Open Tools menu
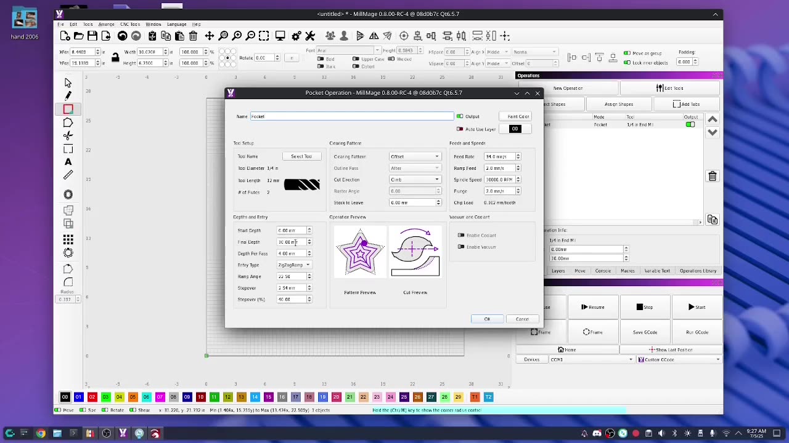This screenshot has width=789, height=443. pyautogui.click(x=88, y=24)
